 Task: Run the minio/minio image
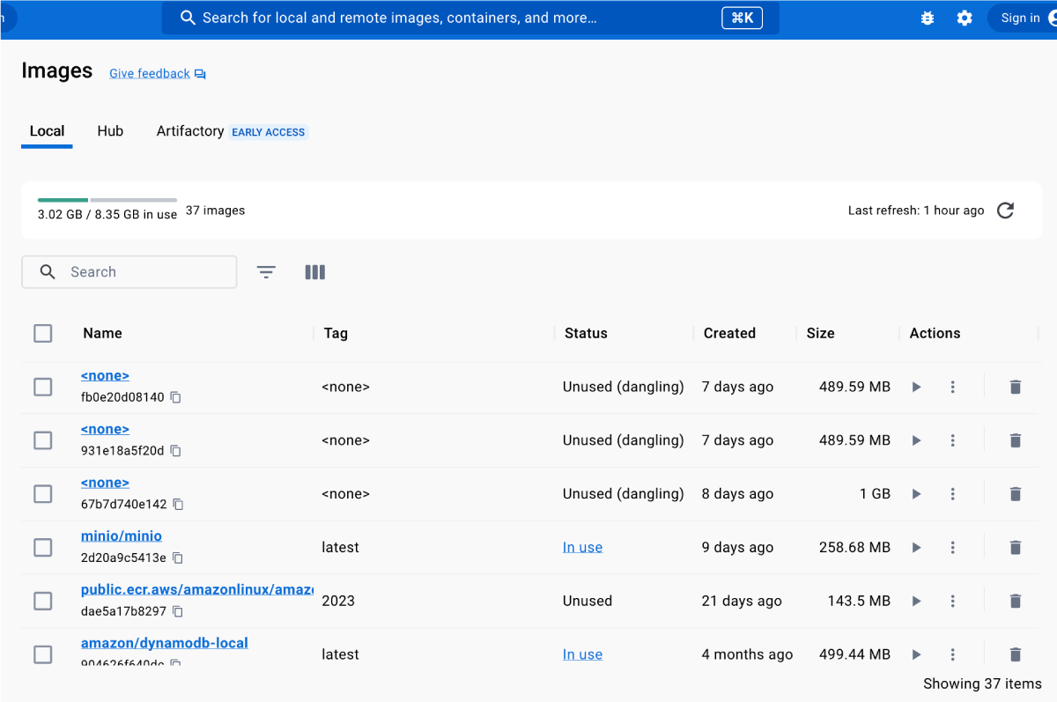coord(916,548)
